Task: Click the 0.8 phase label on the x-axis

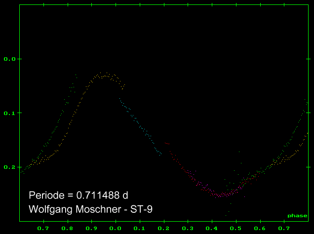Action: coord(68,229)
